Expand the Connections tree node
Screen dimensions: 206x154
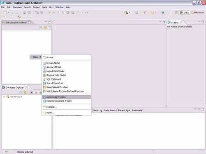coord(4,97)
